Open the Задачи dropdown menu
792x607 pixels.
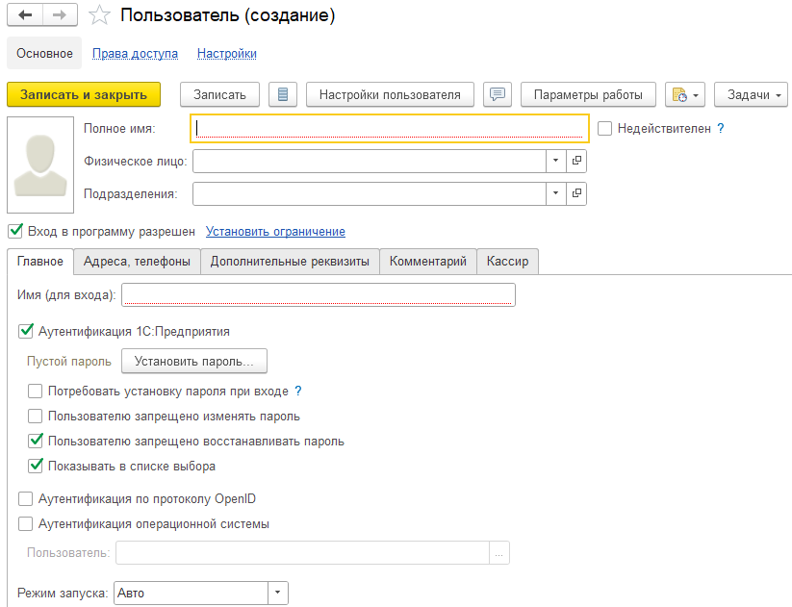[751, 94]
